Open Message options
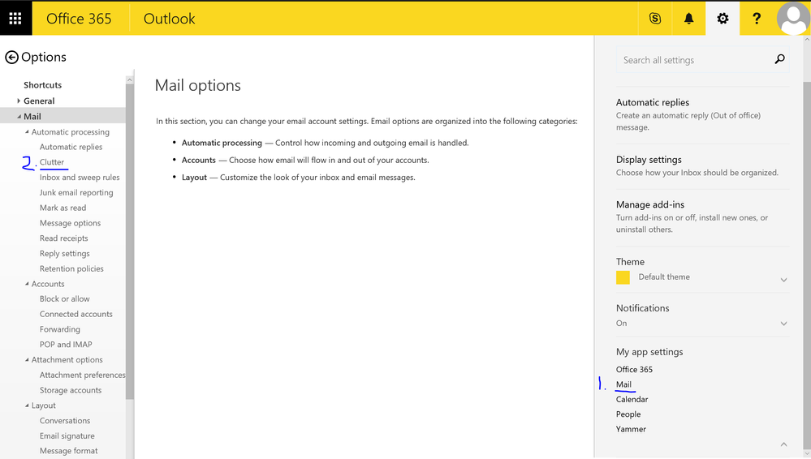This screenshot has width=811, height=459. tap(70, 223)
